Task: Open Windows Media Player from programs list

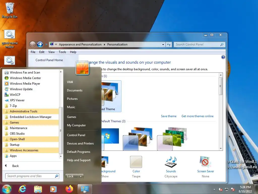Action: pyautogui.click(x=31, y=84)
